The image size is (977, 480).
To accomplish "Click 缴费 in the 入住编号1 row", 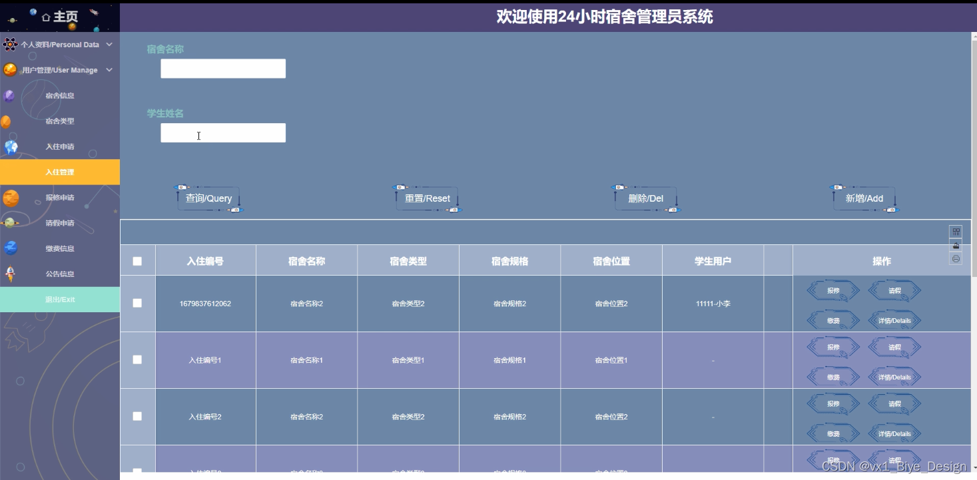I will coord(833,377).
